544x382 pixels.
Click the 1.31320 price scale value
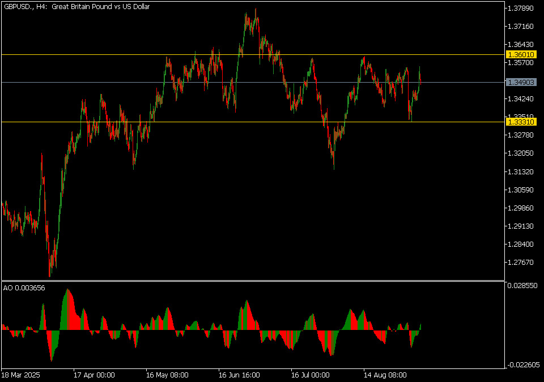(x=521, y=172)
